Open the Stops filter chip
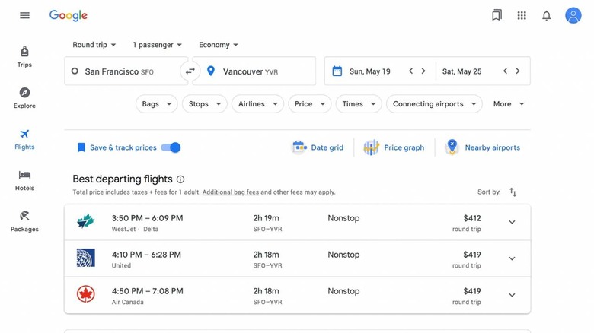594x333 pixels. pyautogui.click(x=204, y=104)
